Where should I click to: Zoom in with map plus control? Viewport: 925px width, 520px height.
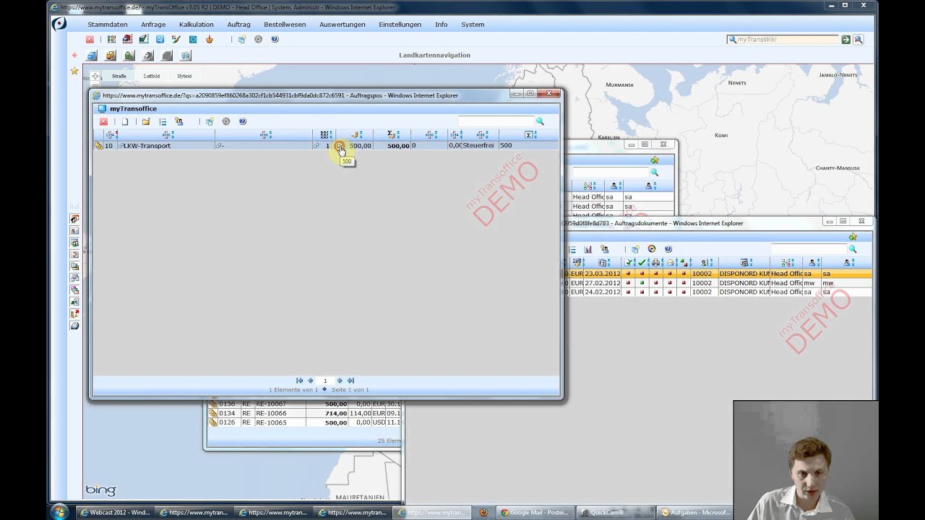click(x=95, y=76)
